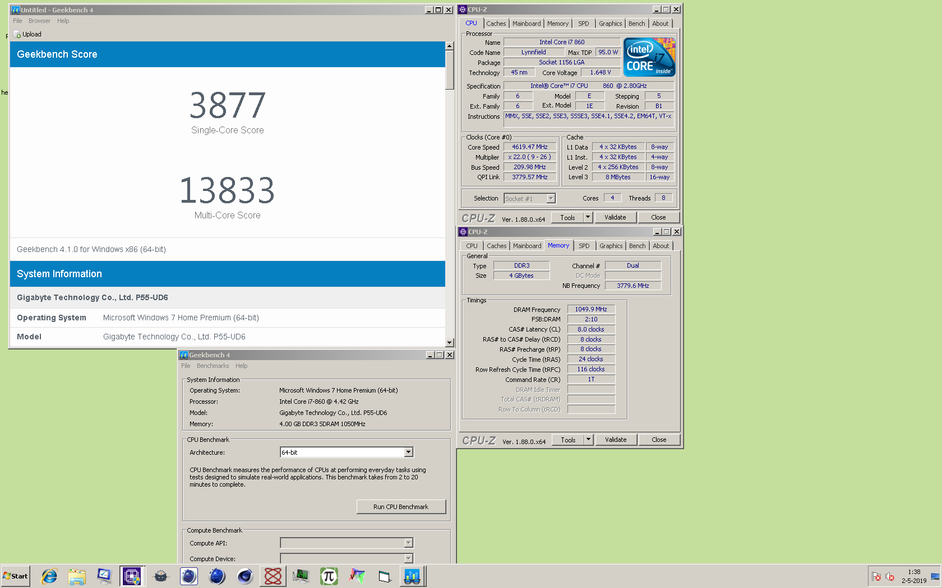Click the Instructions list field in CPU-Z

588,119
